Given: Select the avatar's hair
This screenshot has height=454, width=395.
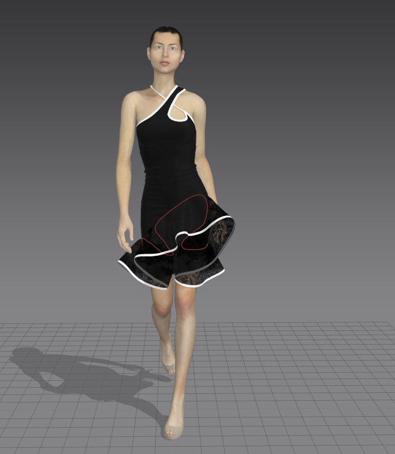Looking at the screenshot, I should click(x=166, y=32).
